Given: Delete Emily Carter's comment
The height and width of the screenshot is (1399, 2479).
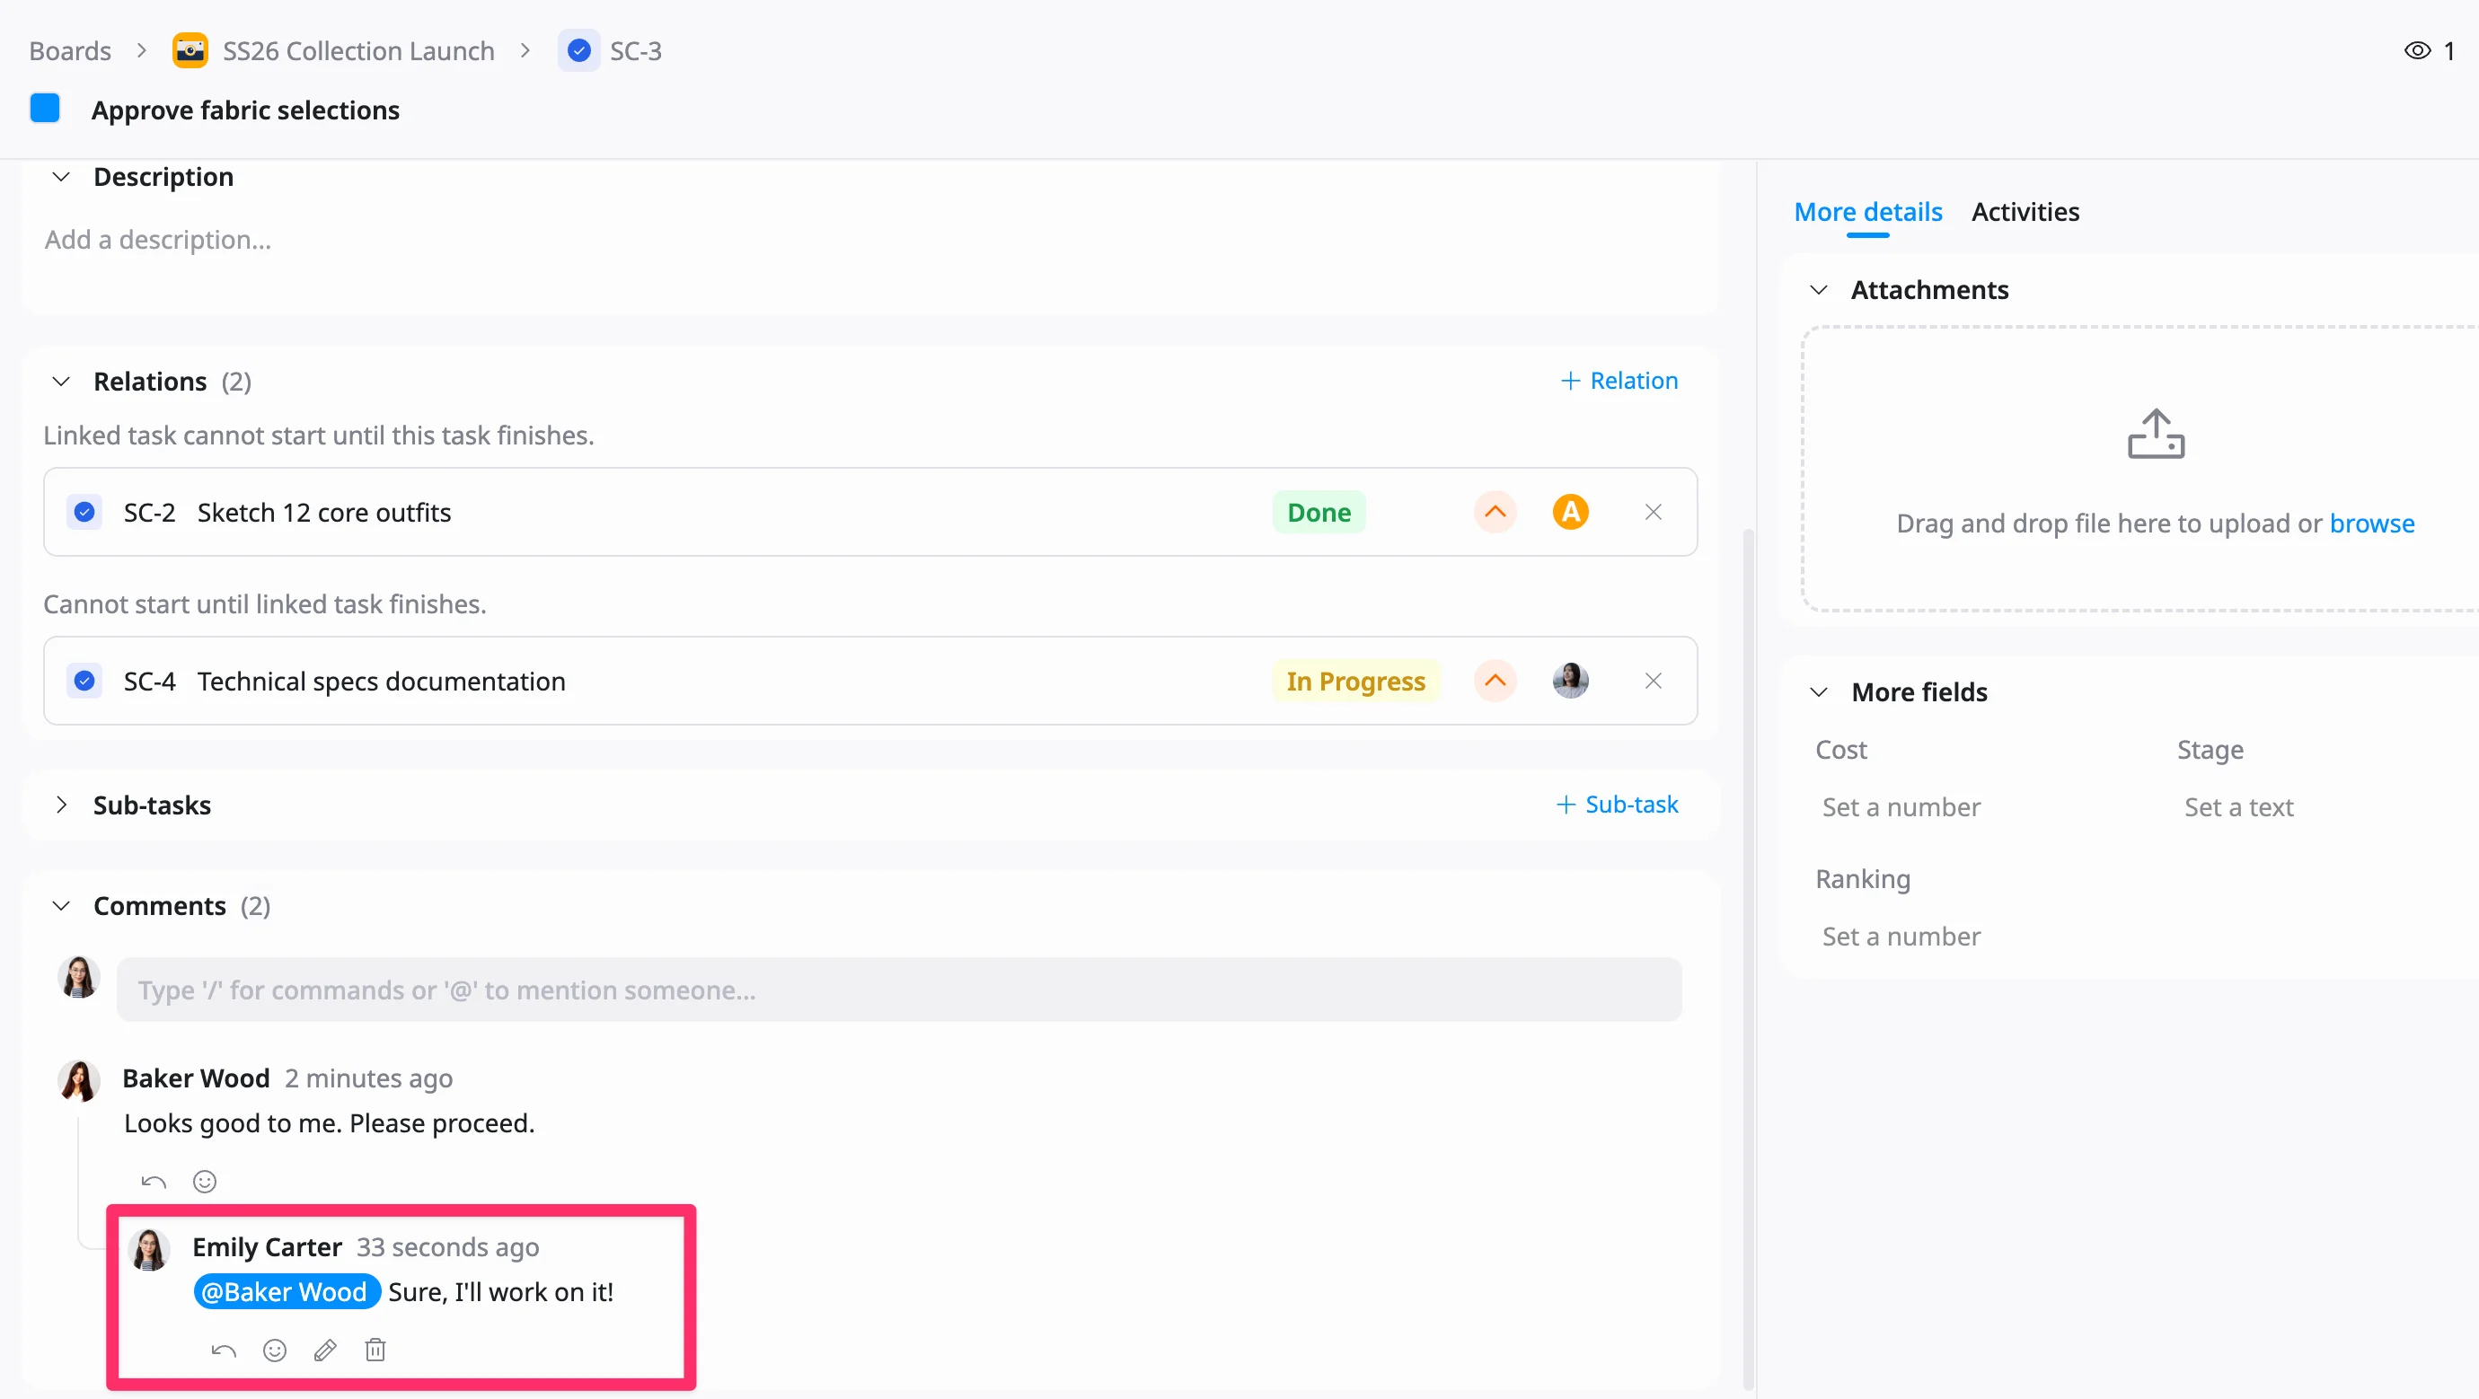Looking at the screenshot, I should coord(375,1351).
